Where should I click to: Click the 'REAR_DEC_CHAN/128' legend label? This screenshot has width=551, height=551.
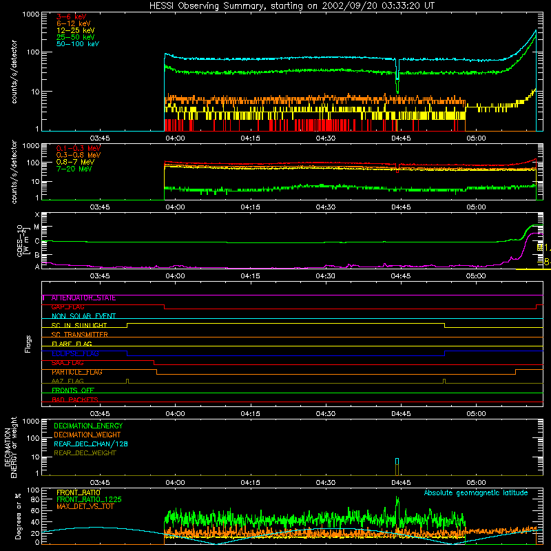point(91,444)
